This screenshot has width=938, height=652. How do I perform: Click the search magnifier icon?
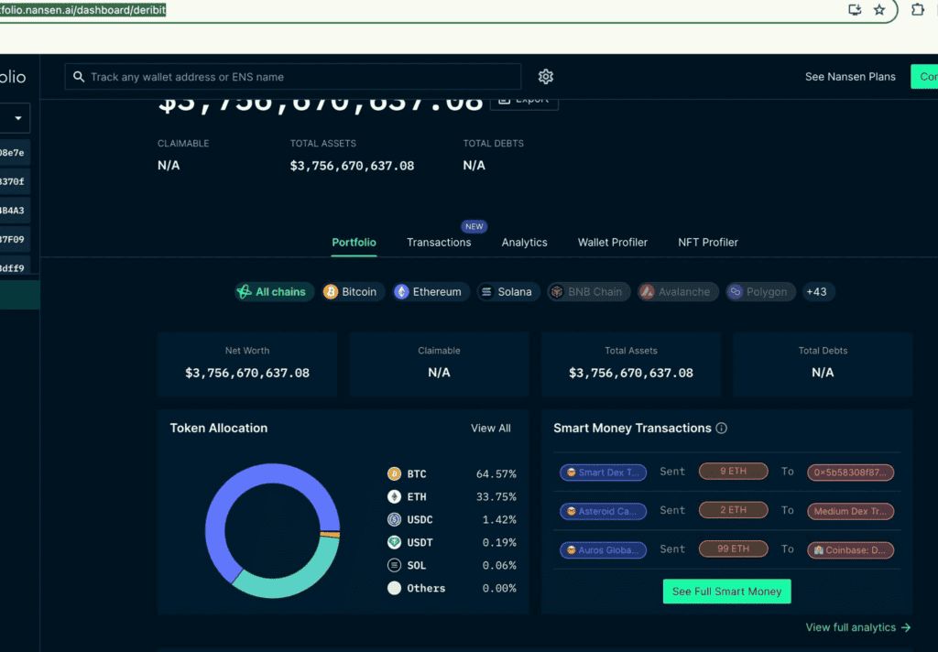[79, 77]
